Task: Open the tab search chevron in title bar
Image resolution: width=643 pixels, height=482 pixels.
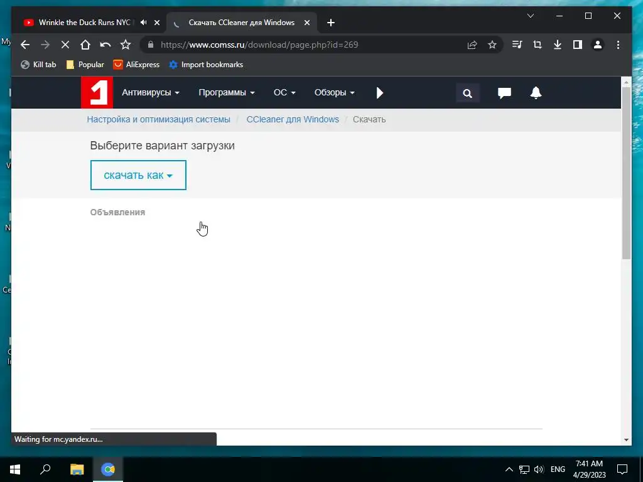Action: point(530,16)
